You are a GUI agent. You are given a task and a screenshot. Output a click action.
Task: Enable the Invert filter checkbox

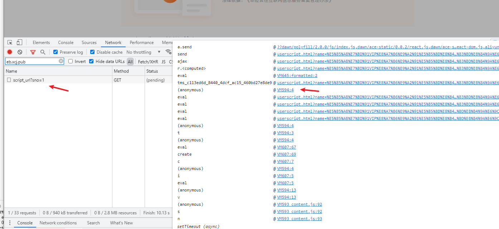pyautogui.click(x=71, y=61)
